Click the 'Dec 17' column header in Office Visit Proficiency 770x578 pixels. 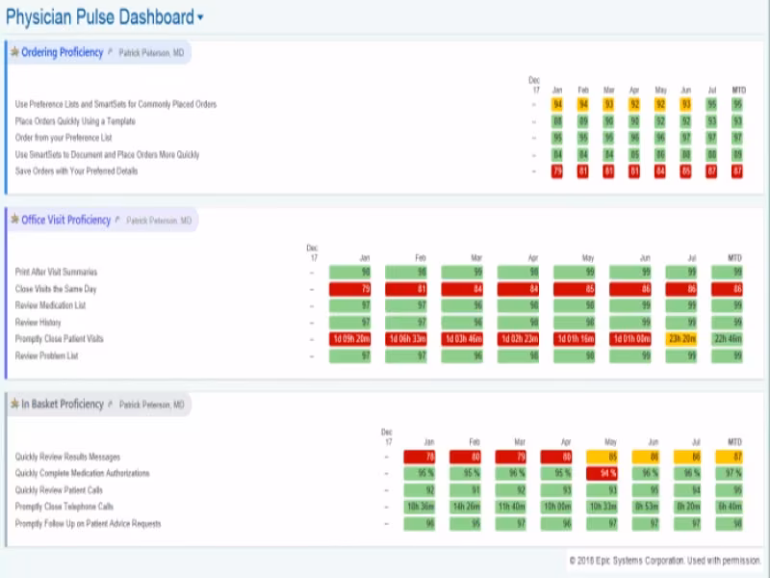pos(312,252)
